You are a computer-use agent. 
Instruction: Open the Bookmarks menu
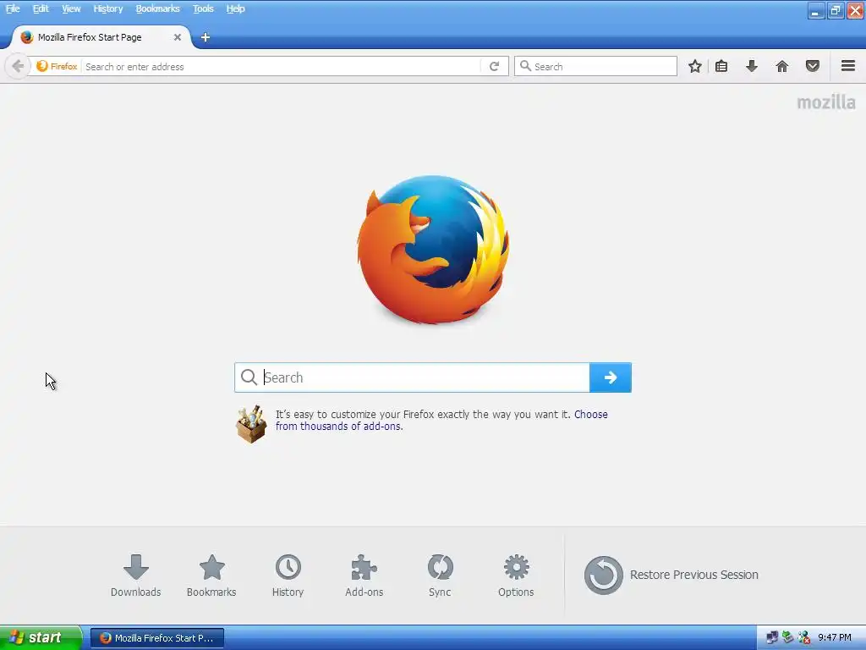(157, 8)
